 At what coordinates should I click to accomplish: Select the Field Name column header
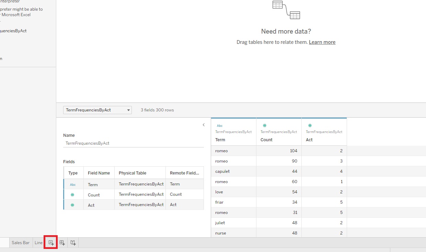pos(99,173)
